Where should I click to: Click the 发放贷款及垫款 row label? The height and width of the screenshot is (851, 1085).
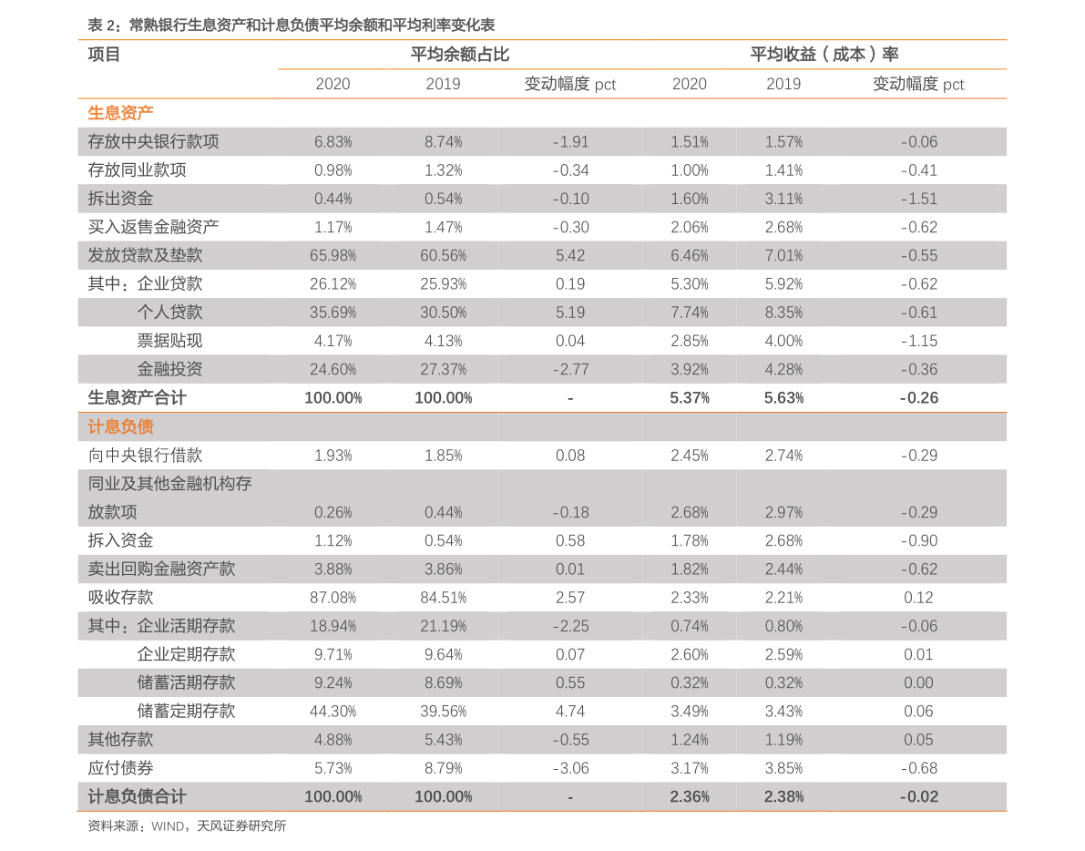[145, 256]
